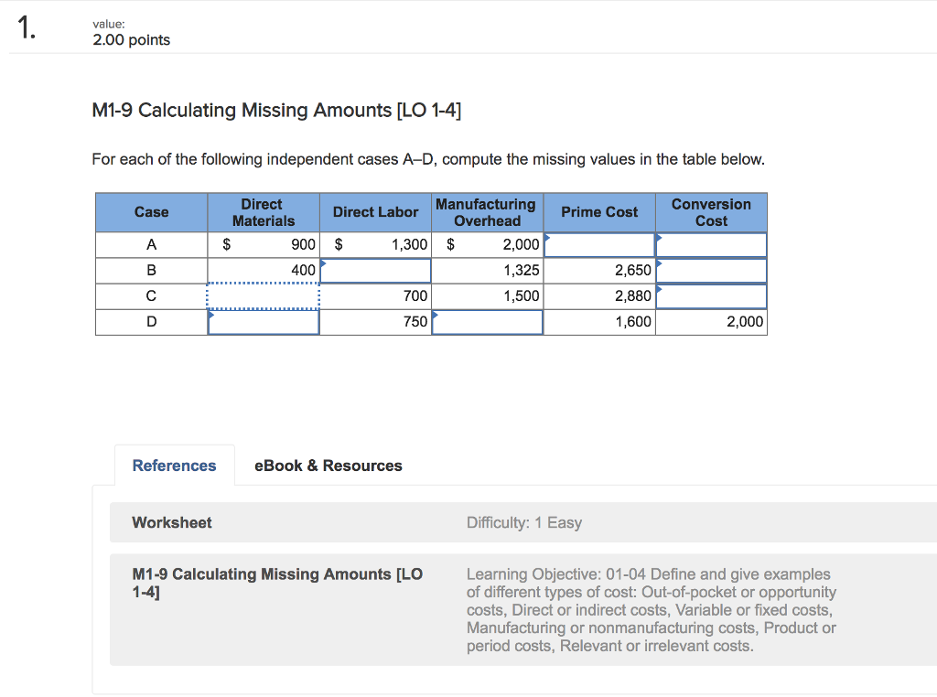Select the Direct Materials input for Case D
The width and height of the screenshot is (937, 697).
263,321
